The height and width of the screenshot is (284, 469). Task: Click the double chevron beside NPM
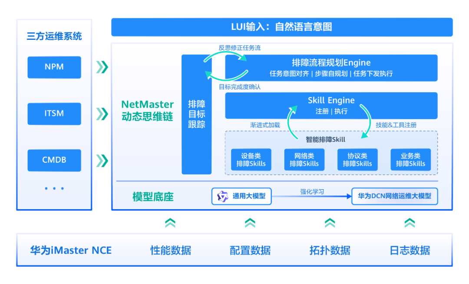(102, 67)
